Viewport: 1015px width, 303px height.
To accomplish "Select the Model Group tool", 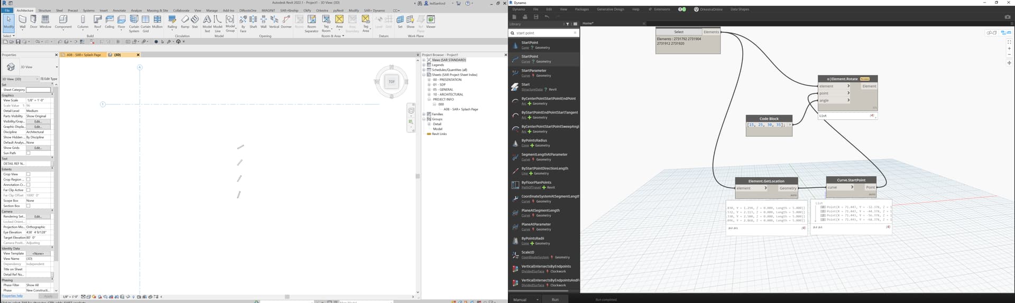I will tap(230, 23).
